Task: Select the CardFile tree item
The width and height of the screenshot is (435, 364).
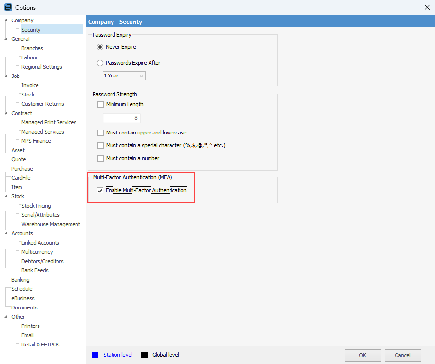Action: pos(21,178)
